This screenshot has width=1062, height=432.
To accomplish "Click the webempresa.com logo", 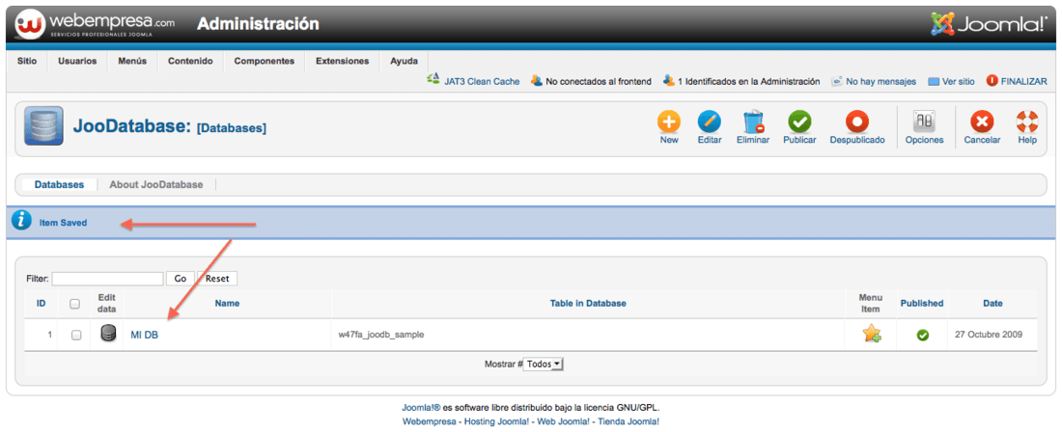I will pos(95,24).
